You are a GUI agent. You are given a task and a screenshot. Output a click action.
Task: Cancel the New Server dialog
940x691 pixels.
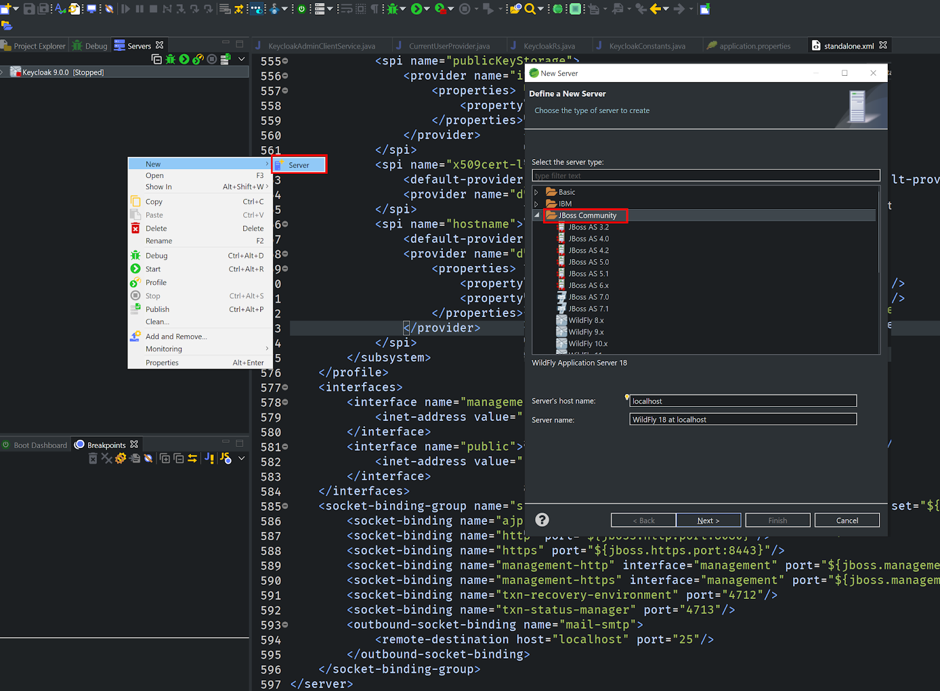[847, 520]
